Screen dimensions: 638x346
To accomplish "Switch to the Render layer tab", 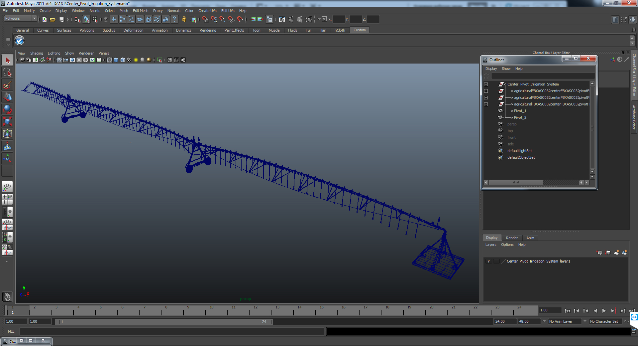I will (x=512, y=238).
